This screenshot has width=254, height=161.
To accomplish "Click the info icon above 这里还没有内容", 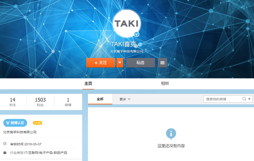I will (x=171, y=134).
